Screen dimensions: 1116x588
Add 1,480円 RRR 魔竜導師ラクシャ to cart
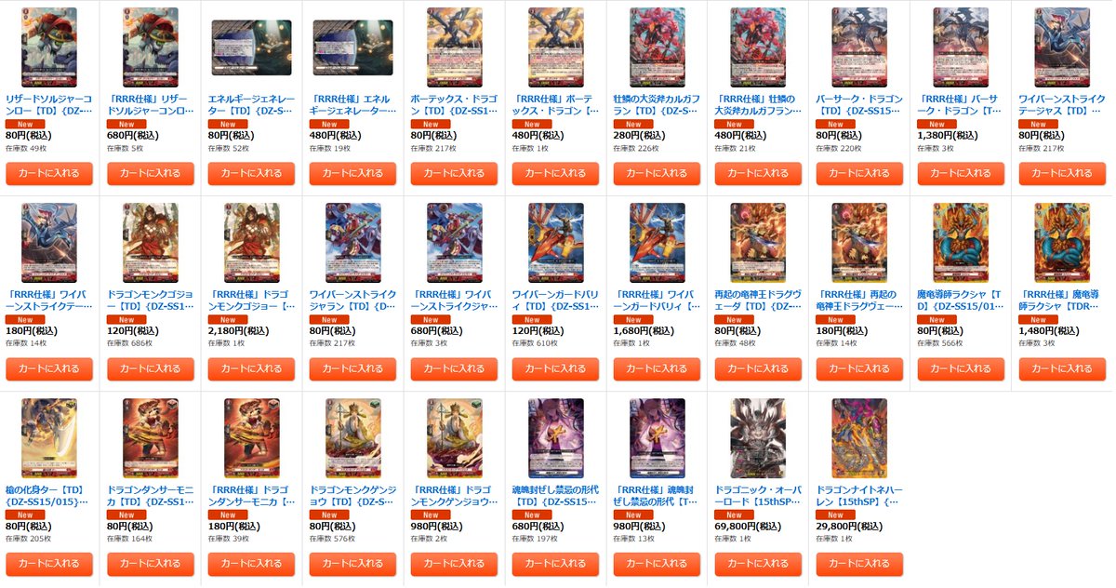pyautogui.click(x=1062, y=368)
